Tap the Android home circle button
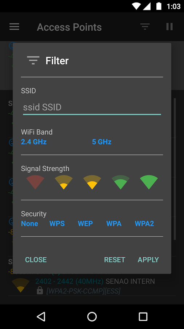Screen dimensions: 184x329 point(92,317)
